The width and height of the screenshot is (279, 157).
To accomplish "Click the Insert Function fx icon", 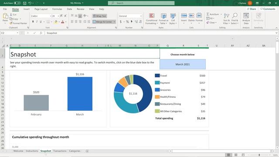I will pos(41,33).
